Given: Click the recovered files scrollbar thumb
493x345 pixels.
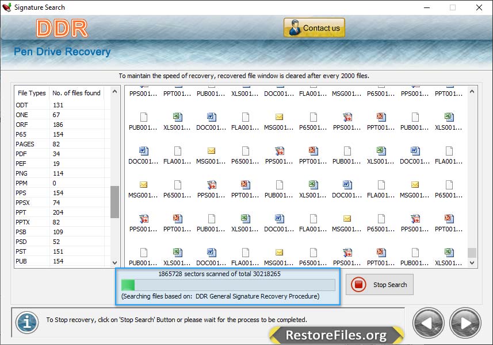Looking at the screenshot, I should point(472,253).
